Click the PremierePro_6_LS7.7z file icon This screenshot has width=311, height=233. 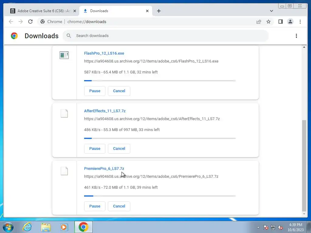pyautogui.click(x=64, y=171)
